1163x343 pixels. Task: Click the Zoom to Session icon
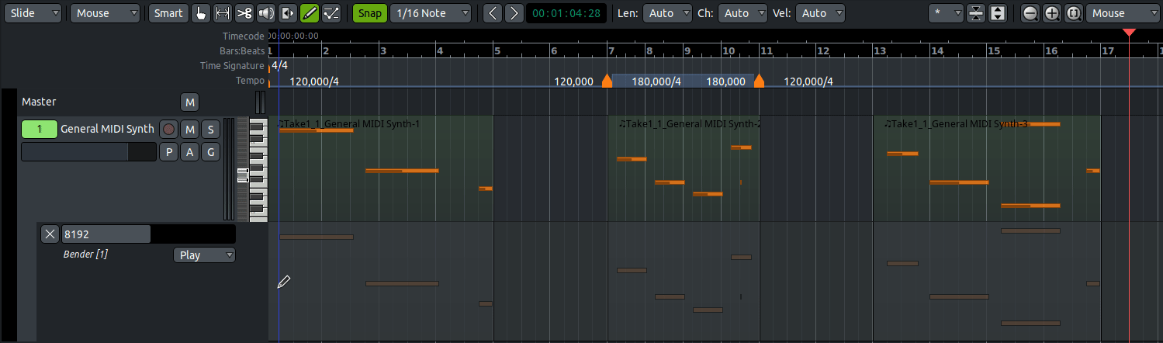tap(1073, 13)
